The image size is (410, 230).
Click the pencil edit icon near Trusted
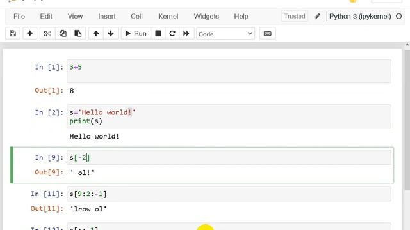pos(317,17)
